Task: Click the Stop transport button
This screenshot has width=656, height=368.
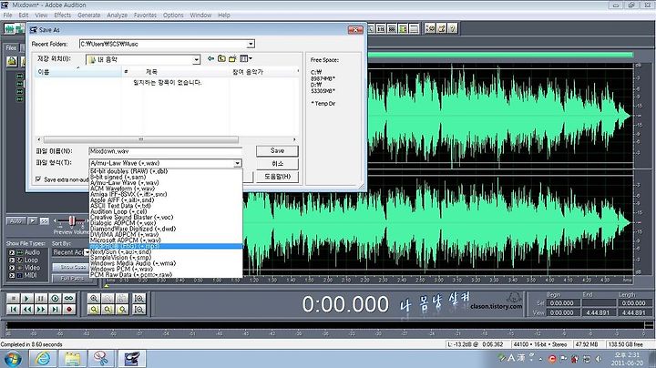Action: pyautogui.click(x=14, y=298)
